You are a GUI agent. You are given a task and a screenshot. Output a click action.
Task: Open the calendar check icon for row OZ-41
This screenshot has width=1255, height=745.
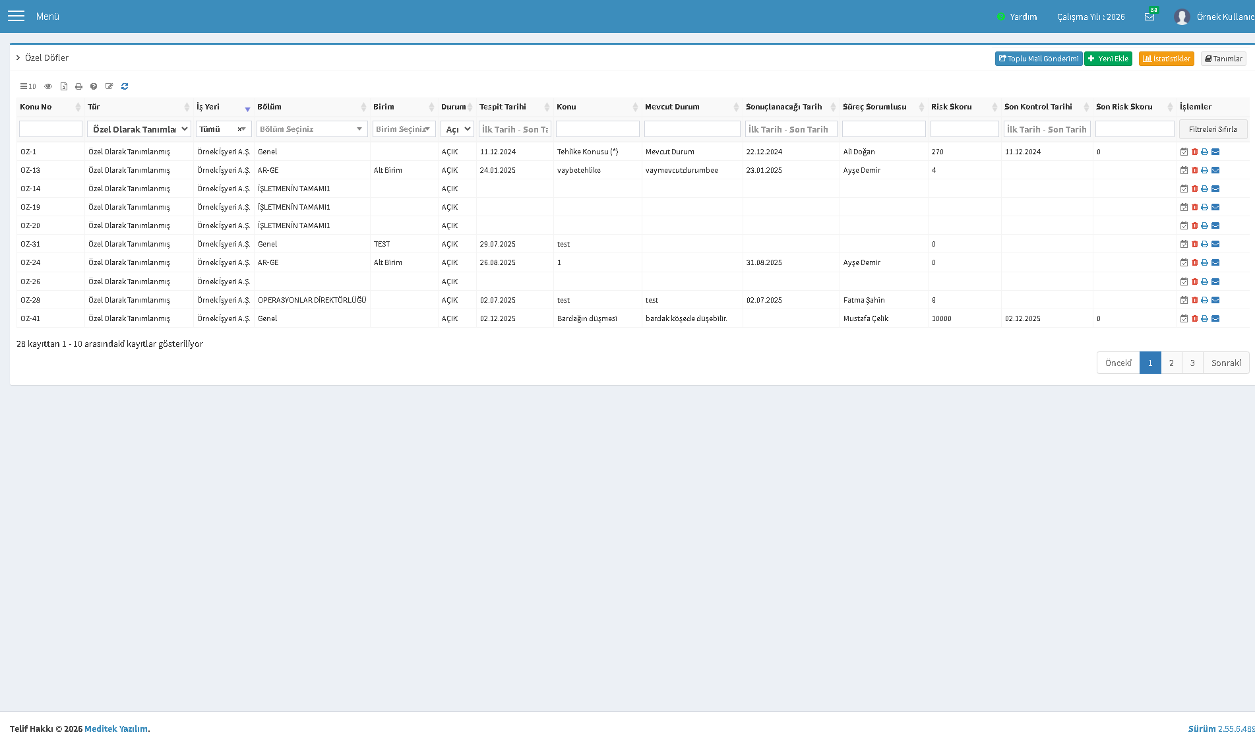(x=1184, y=318)
